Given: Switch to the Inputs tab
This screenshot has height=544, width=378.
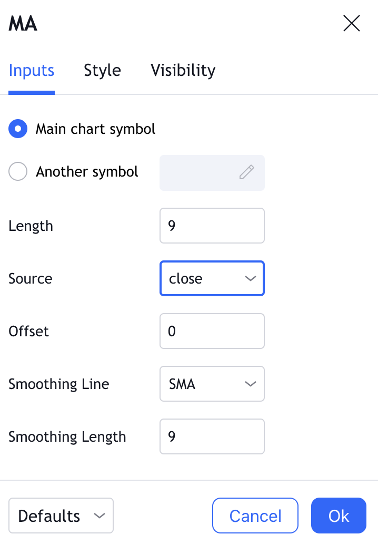Looking at the screenshot, I should pos(32,71).
